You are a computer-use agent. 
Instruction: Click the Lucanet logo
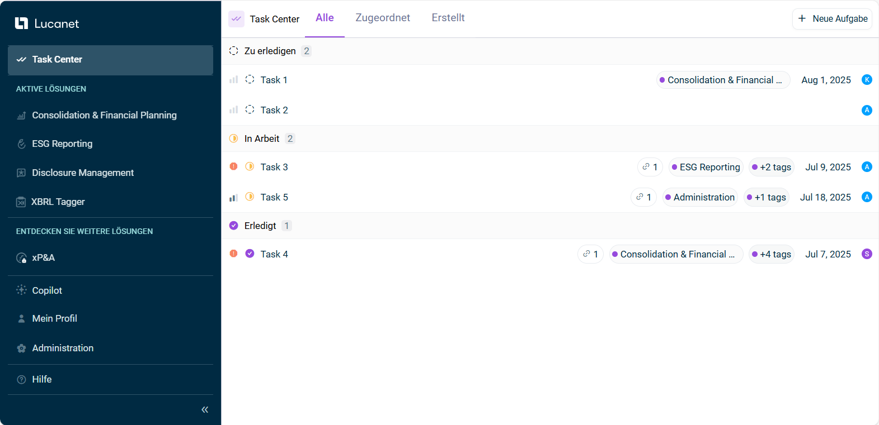[47, 23]
